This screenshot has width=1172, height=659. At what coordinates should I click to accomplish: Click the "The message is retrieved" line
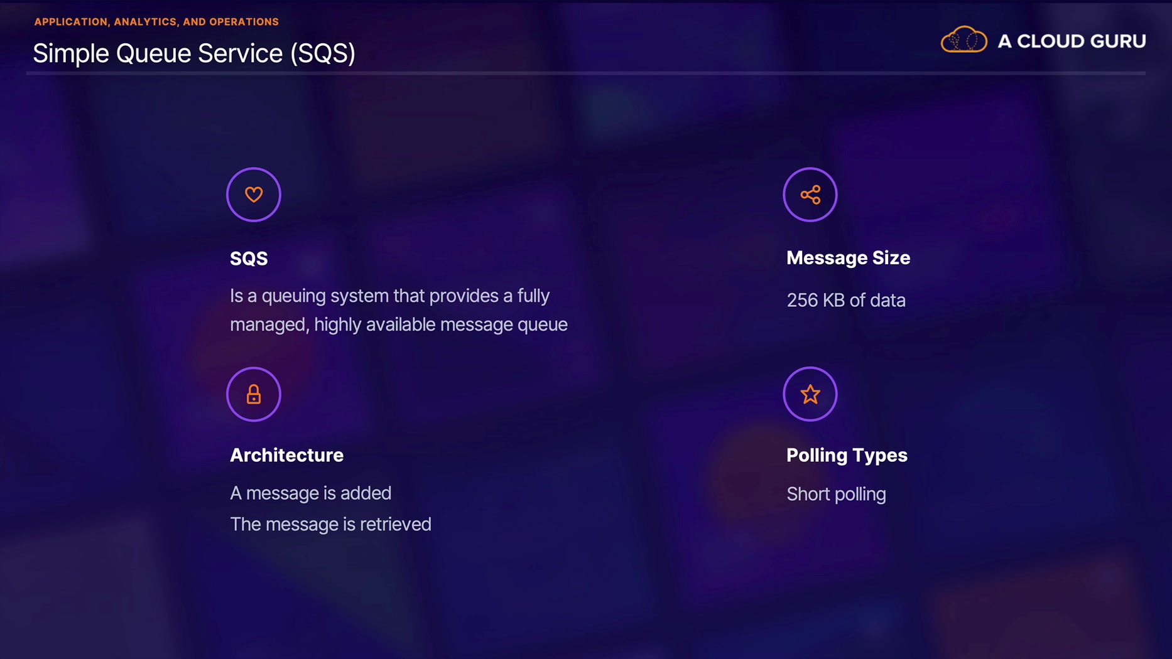coord(330,524)
